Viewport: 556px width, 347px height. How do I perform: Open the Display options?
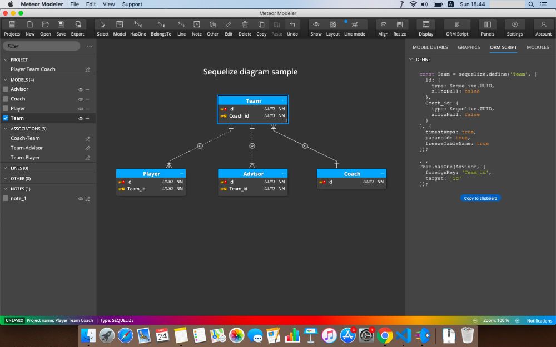pos(426,28)
